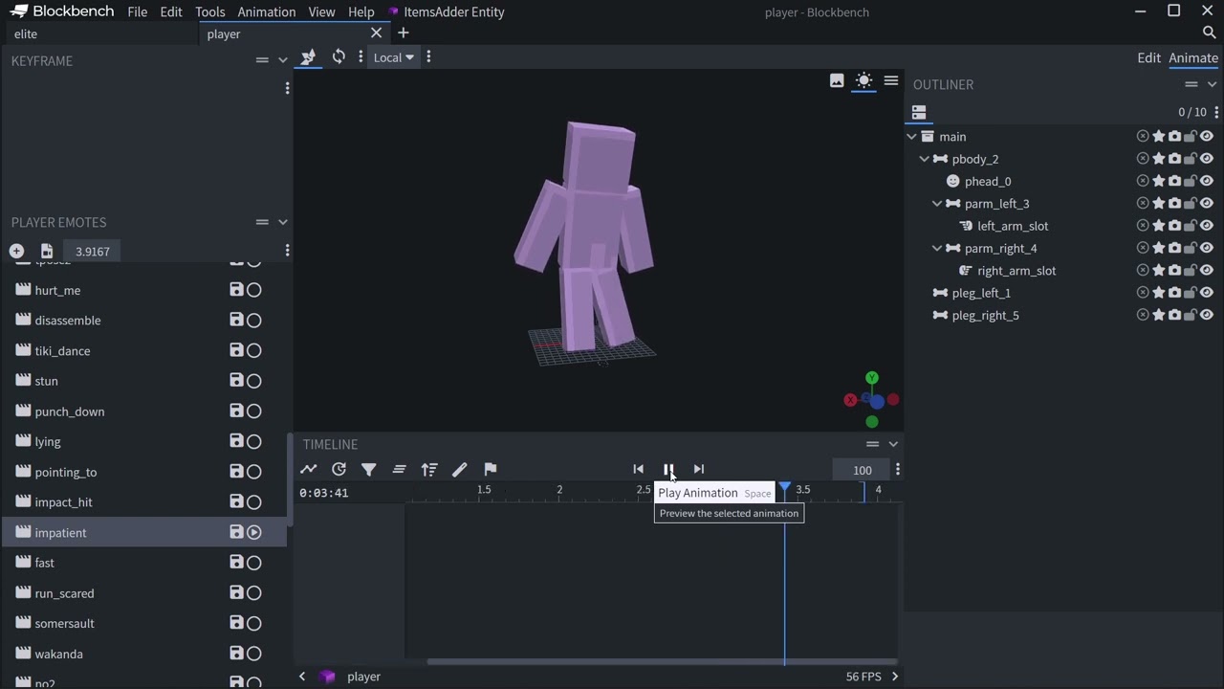The image size is (1224, 689).
Task: Stop impatient animation using its play circle
Action: [254, 532]
